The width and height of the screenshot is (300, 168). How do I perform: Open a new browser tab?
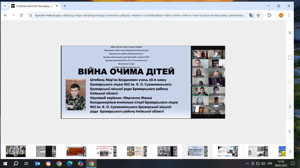click(x=65, y=6)
